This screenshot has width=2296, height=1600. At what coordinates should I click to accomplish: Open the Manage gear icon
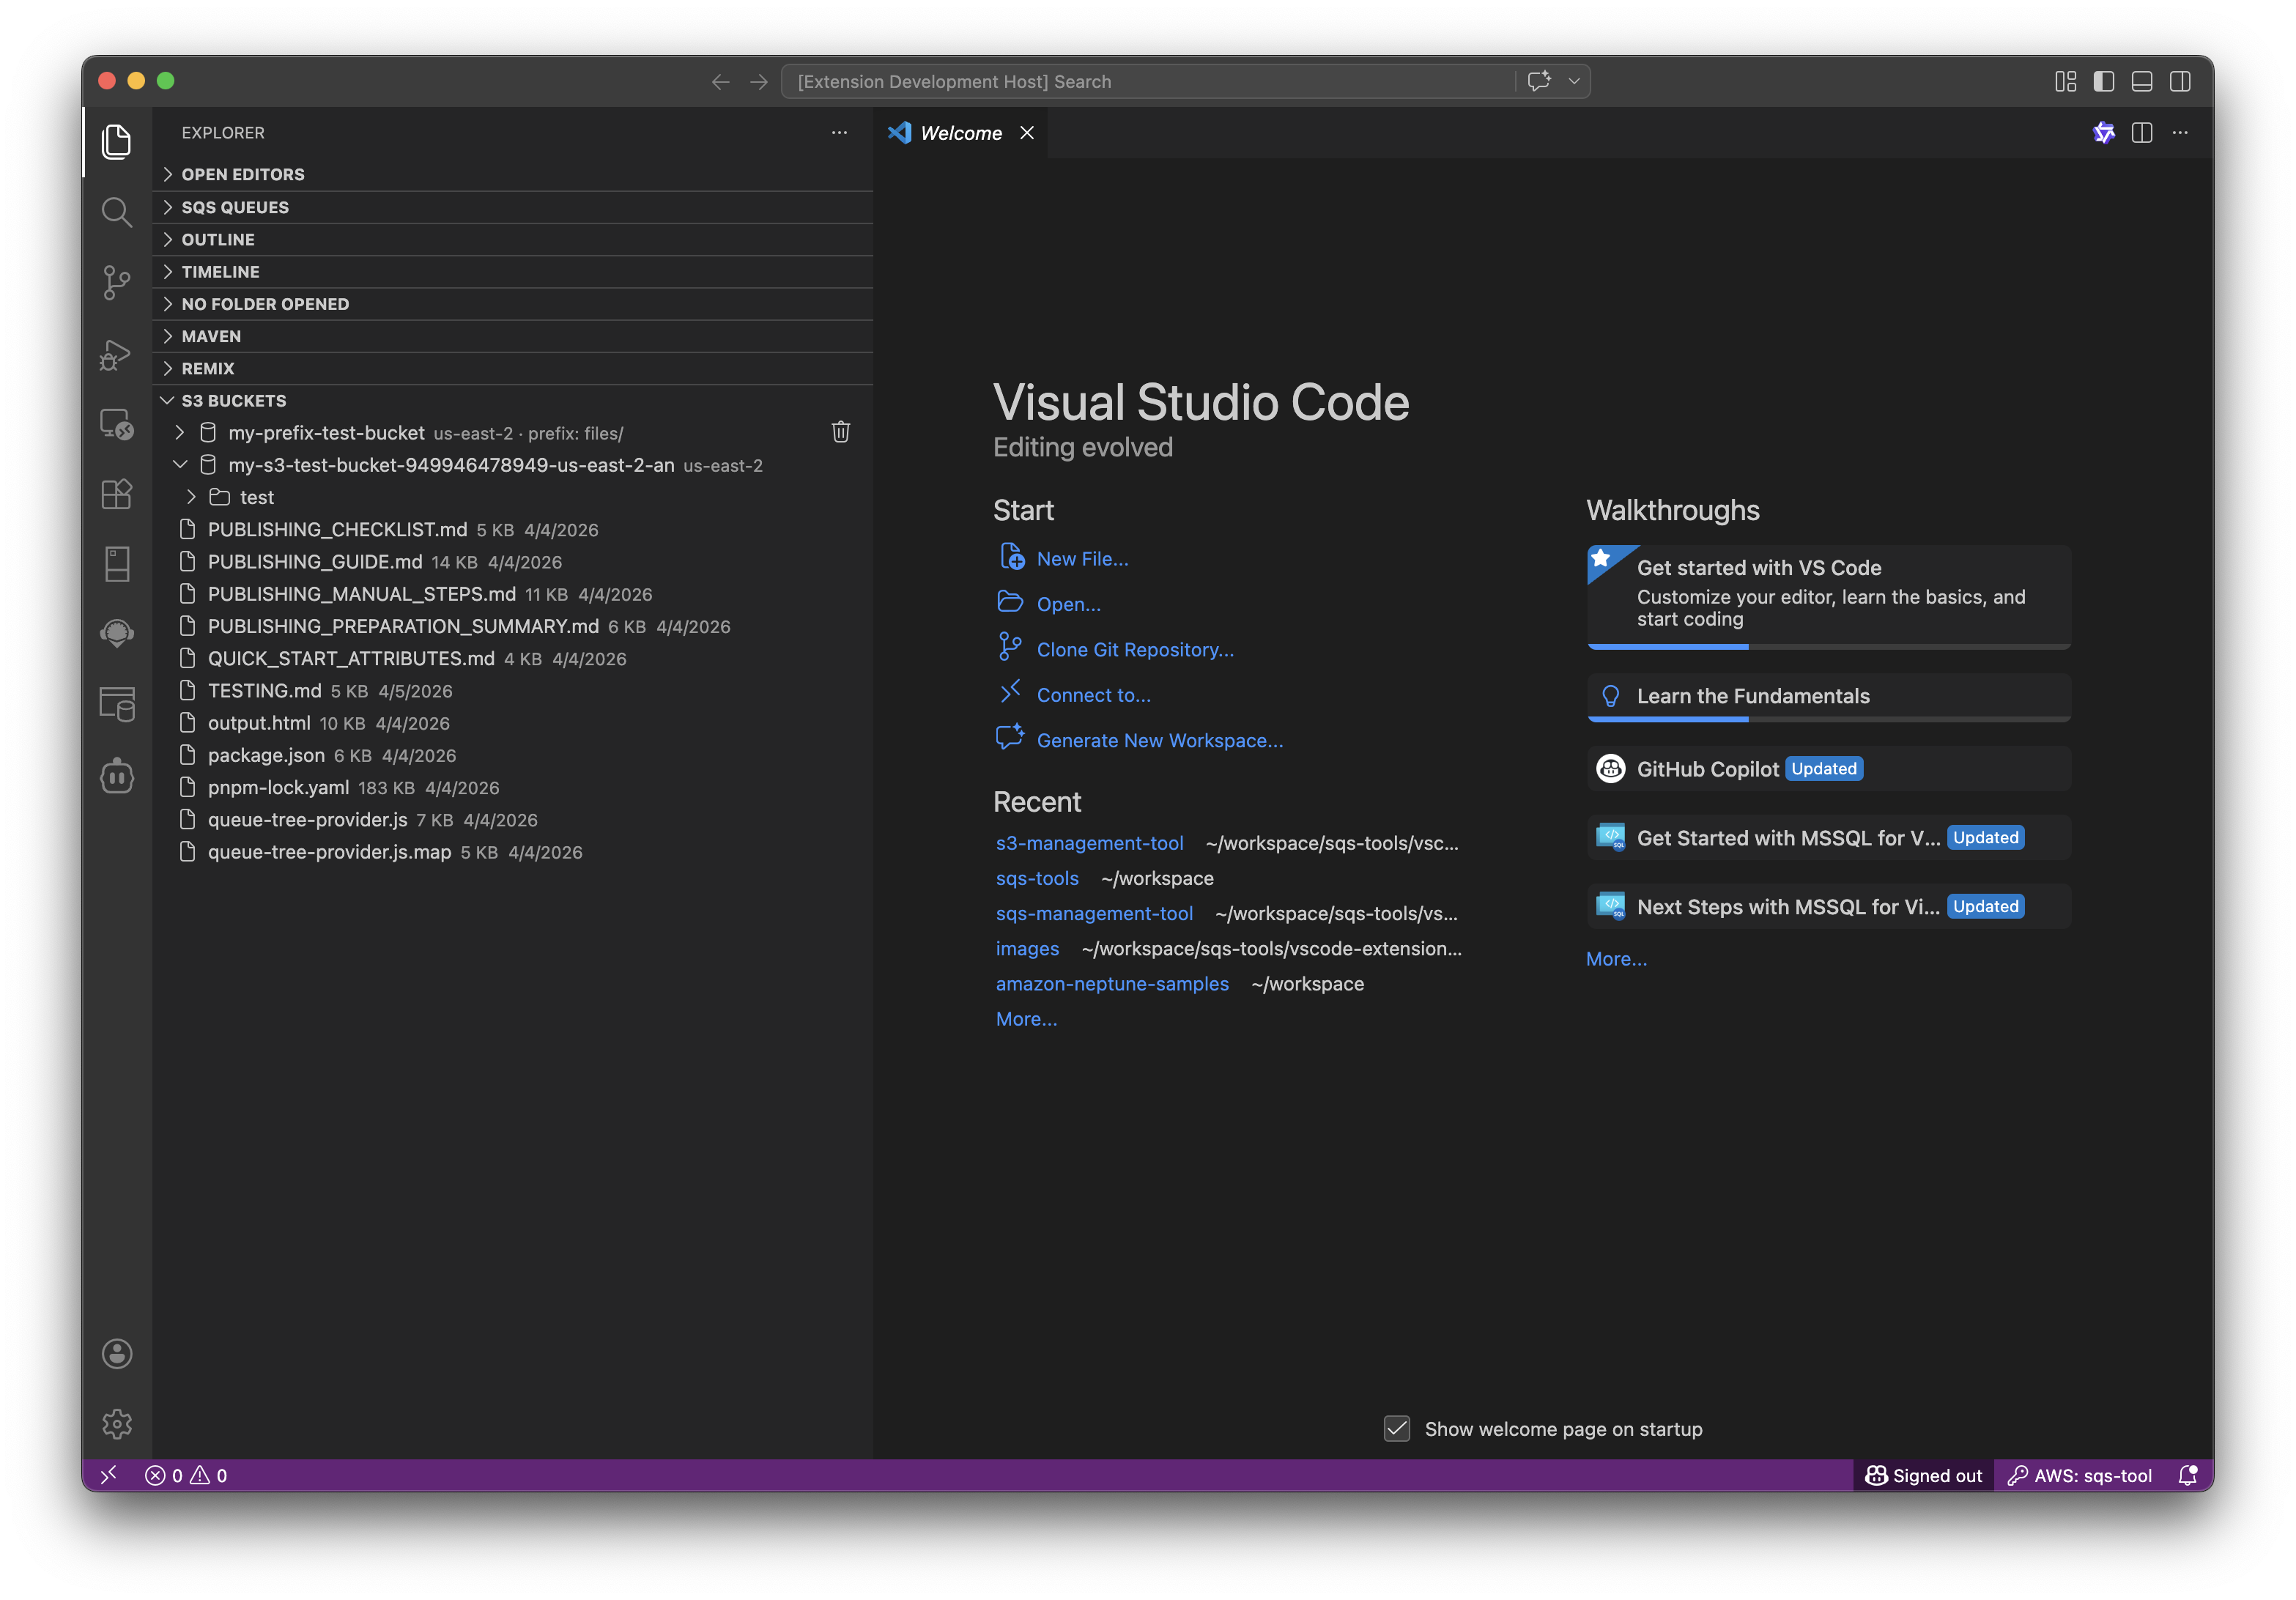click(117, 1424)
